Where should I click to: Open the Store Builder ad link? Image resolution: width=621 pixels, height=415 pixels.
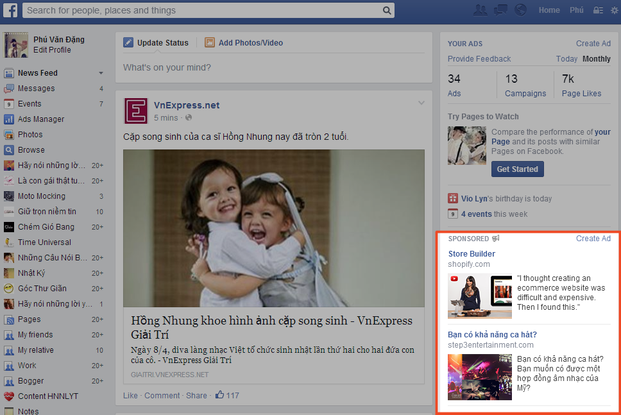click(472, 253)
